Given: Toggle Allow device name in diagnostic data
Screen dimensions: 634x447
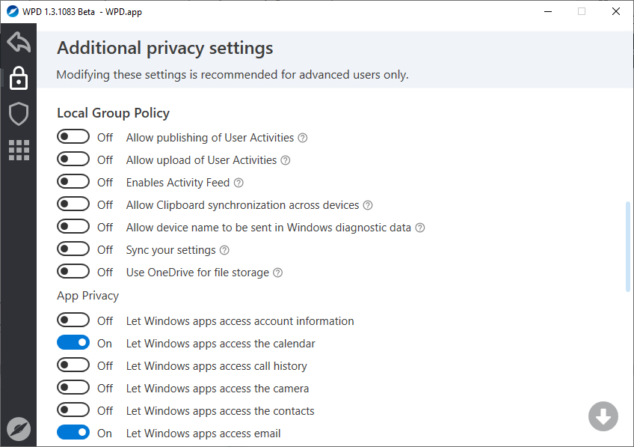Looking at the screenshot, I should [x=73, y=227].
